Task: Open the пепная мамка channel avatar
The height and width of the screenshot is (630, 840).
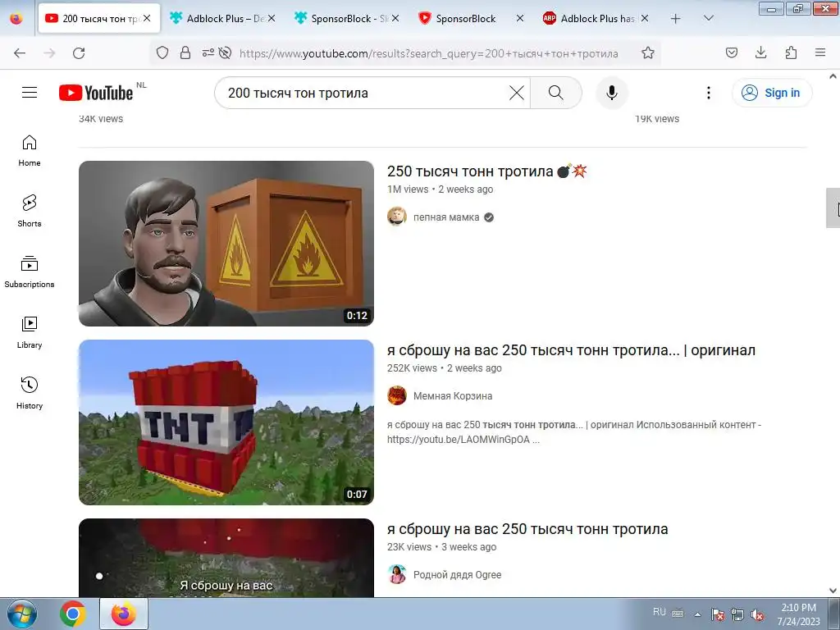Action: point(397,217)
